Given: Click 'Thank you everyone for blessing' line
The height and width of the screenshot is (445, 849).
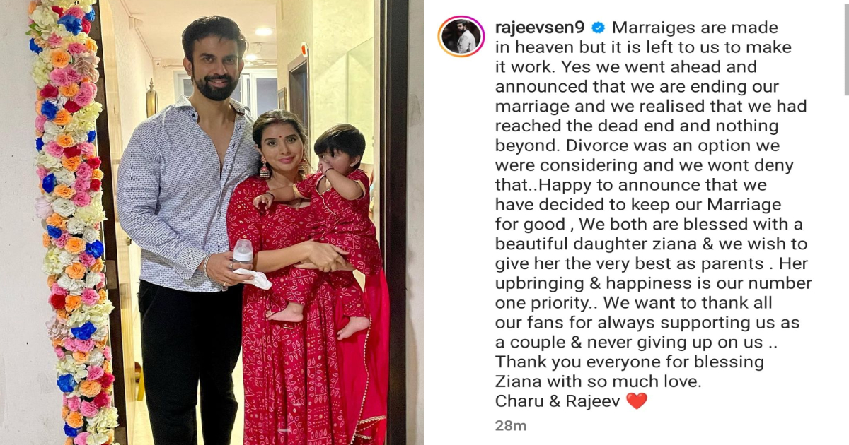Looking at the screenshot, I should coord(630,362).
